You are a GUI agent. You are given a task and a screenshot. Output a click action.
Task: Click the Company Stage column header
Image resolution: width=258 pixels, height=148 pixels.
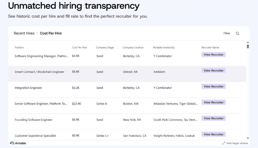click(x=105, y=48)
